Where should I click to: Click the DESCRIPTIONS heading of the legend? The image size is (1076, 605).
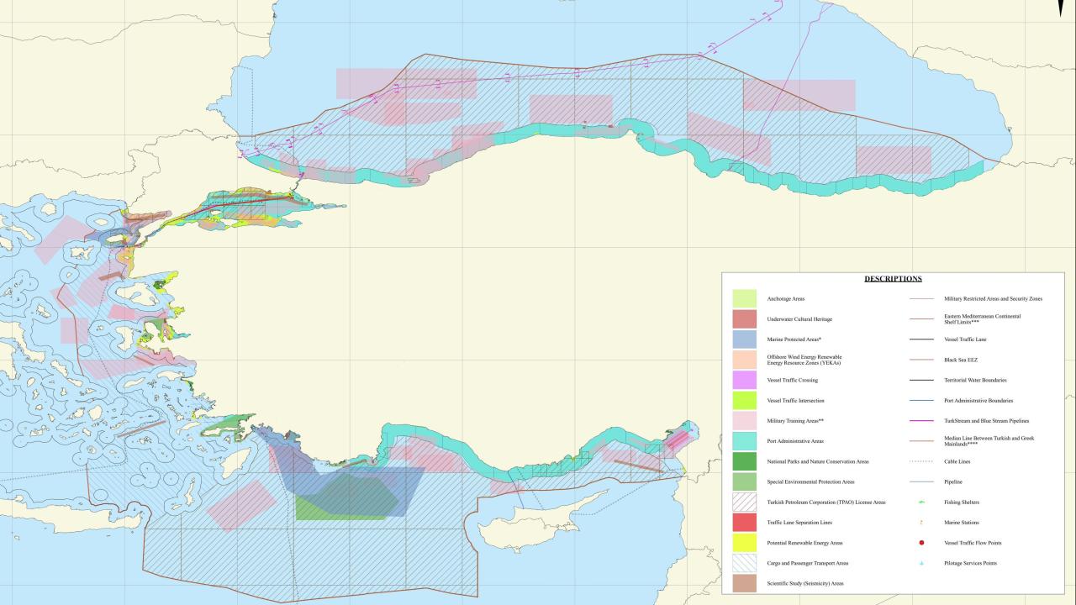(894, 277)
